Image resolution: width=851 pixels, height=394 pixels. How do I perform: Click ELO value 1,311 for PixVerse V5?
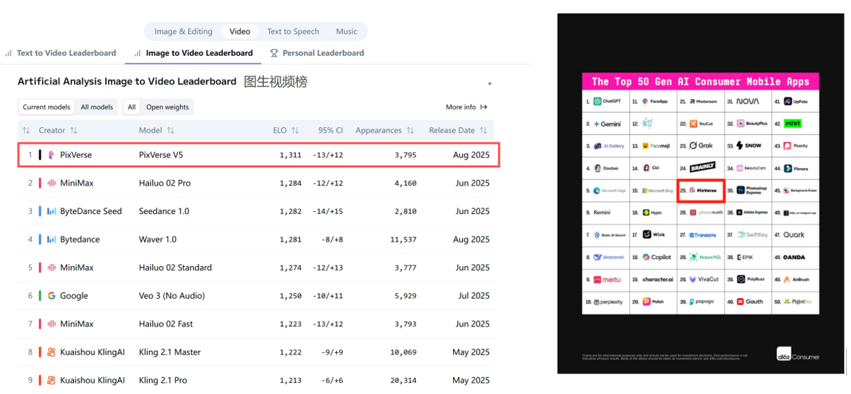290,155
